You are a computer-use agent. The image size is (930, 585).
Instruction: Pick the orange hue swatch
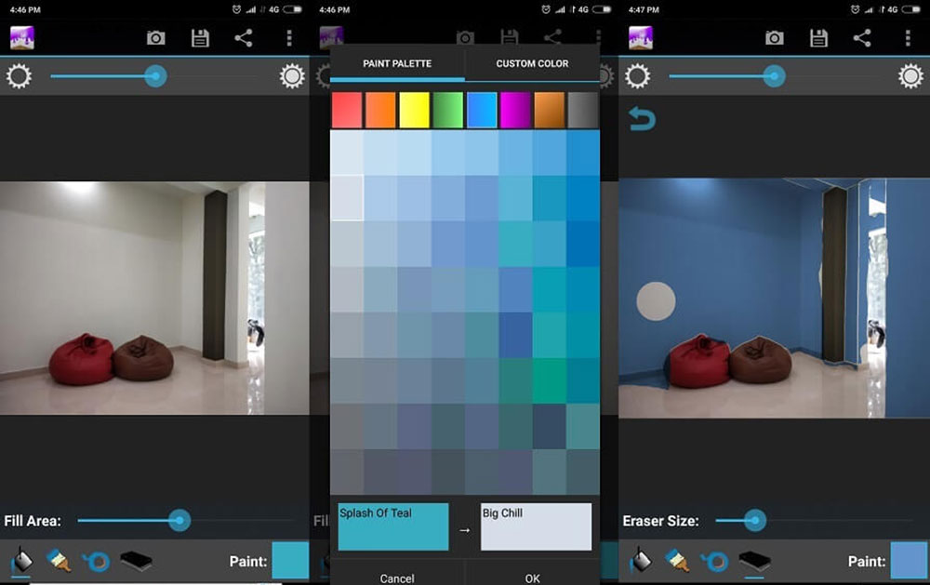point(380,110)
